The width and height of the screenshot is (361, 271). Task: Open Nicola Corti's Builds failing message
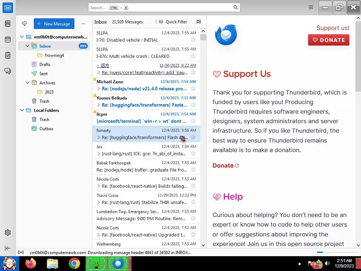[146, 182]
